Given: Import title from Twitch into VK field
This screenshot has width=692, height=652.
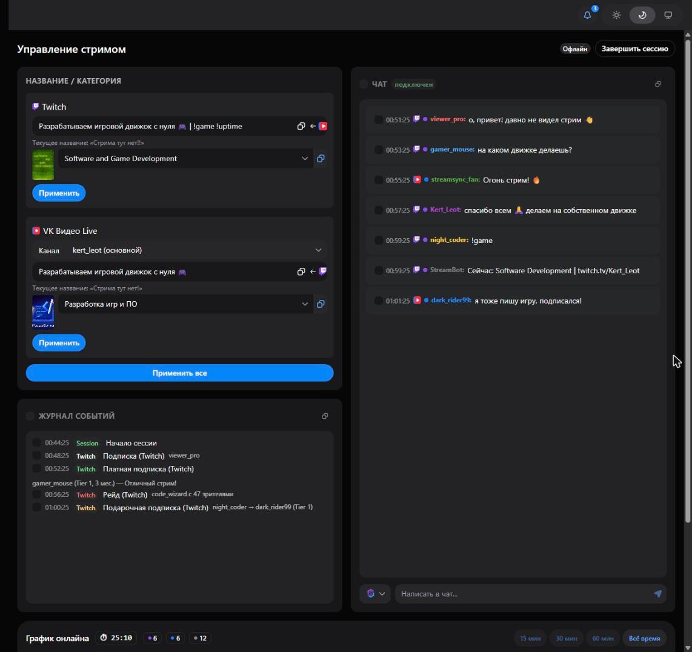Looking at the screenshot, I should pos(319,271).
